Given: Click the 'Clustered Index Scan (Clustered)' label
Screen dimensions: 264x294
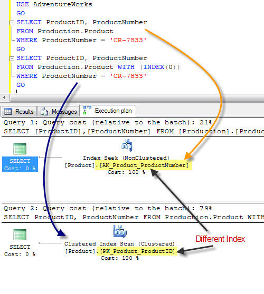Looking at the screenshot, I should (x=119, y=244).
